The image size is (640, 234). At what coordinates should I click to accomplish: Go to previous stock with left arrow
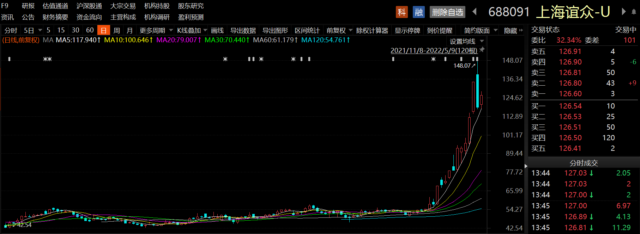pyautogui.click(x=475, y=12)
